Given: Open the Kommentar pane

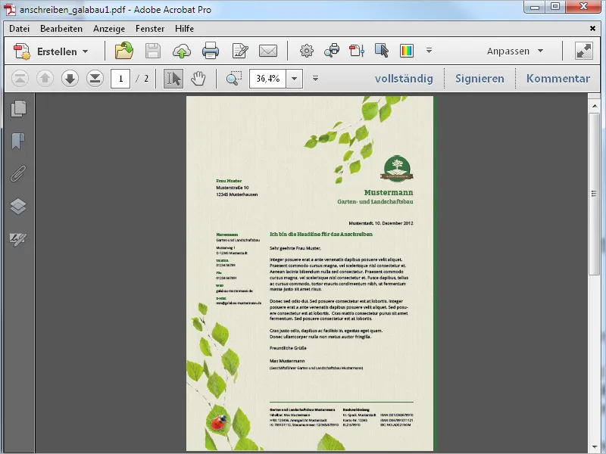Looking at the screenshot, I should pos(558,79).
